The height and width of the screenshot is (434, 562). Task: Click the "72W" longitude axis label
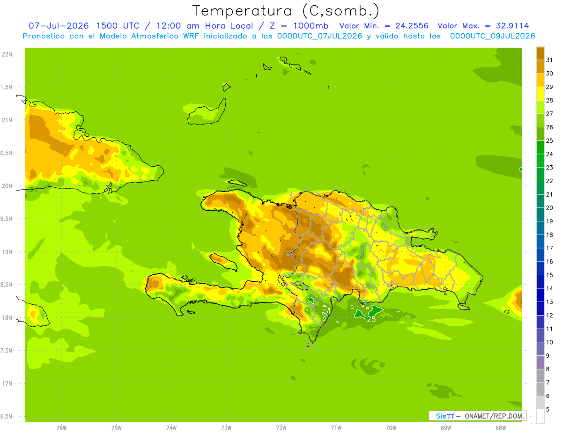point(281,428)
